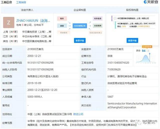Open 附近公司 link beside address

(x=78, y=114)
